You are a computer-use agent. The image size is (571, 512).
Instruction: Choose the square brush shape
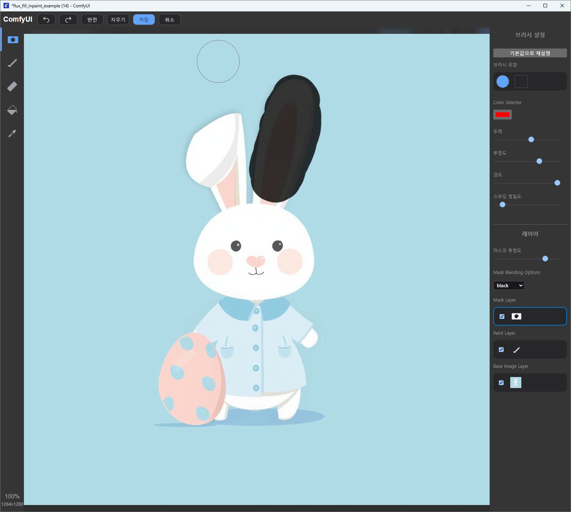[x=521, y=81]
